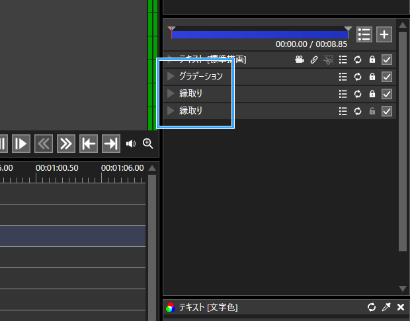Expand the グラデーション effect settings

[x=171, y=76]
